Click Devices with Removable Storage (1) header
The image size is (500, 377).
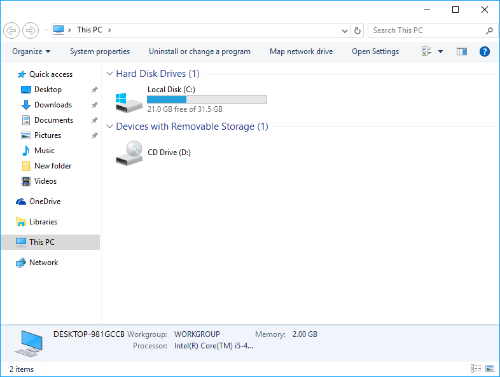[x=192, y=127]
